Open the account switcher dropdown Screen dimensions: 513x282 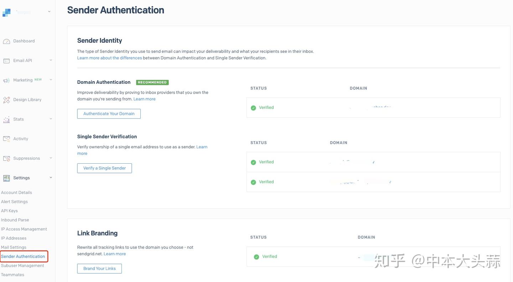pyautogui.click(x=49, y=12)
